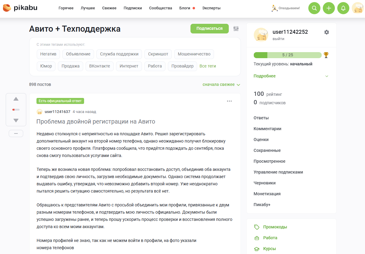This screenshot has width=365, height=254.
Task: Open the Промокоды link
Action: point(275,227)
